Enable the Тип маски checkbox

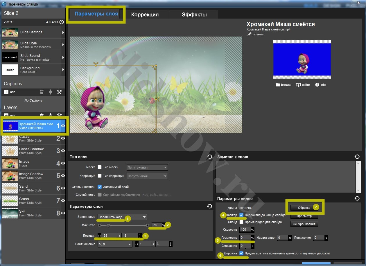(x=100, y=167)
